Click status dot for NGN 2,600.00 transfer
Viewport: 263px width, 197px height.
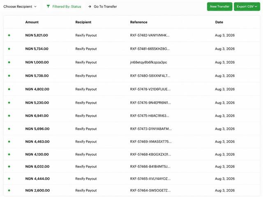click(x=9, y=190)
